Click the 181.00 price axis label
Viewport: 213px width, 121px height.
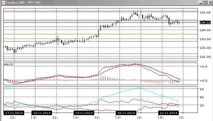coord(205,57)
